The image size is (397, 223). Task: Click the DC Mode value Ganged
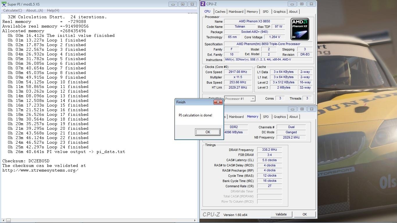pos(291,132)
